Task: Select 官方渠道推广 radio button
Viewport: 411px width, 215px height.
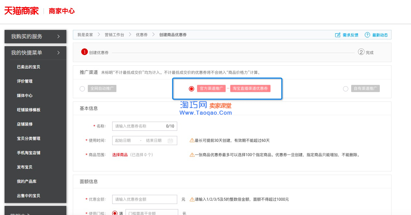Action: point(192,89)
